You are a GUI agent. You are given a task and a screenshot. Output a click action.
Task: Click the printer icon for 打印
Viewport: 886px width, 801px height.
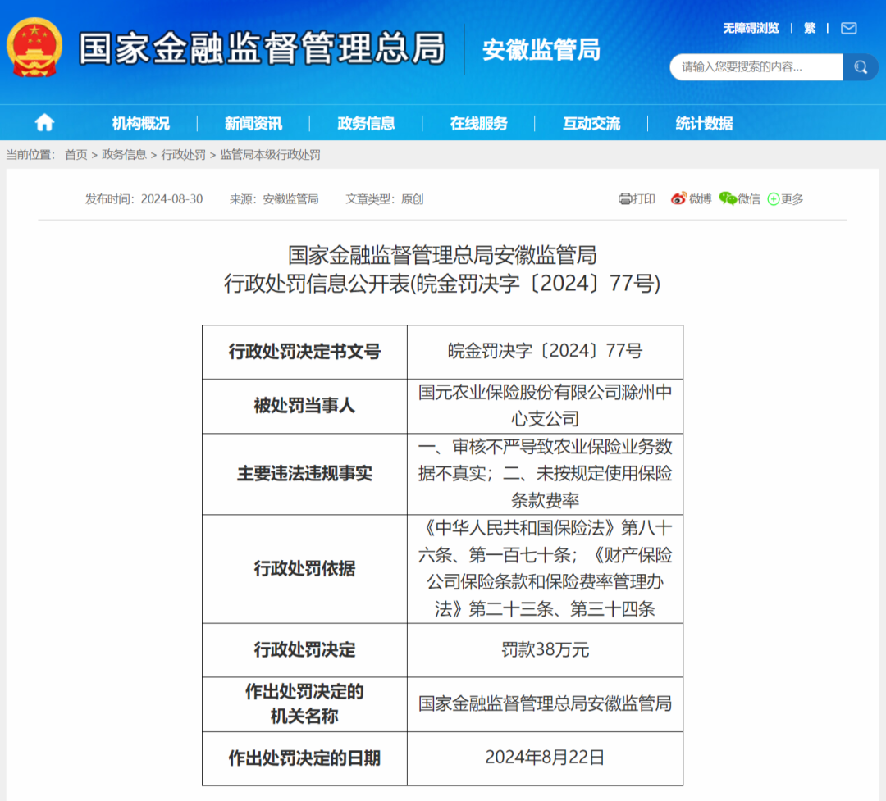pyautogui.click(x=624, y=199)
